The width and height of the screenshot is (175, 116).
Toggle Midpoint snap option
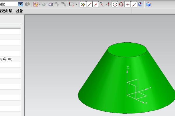click(x=96, y=4)
